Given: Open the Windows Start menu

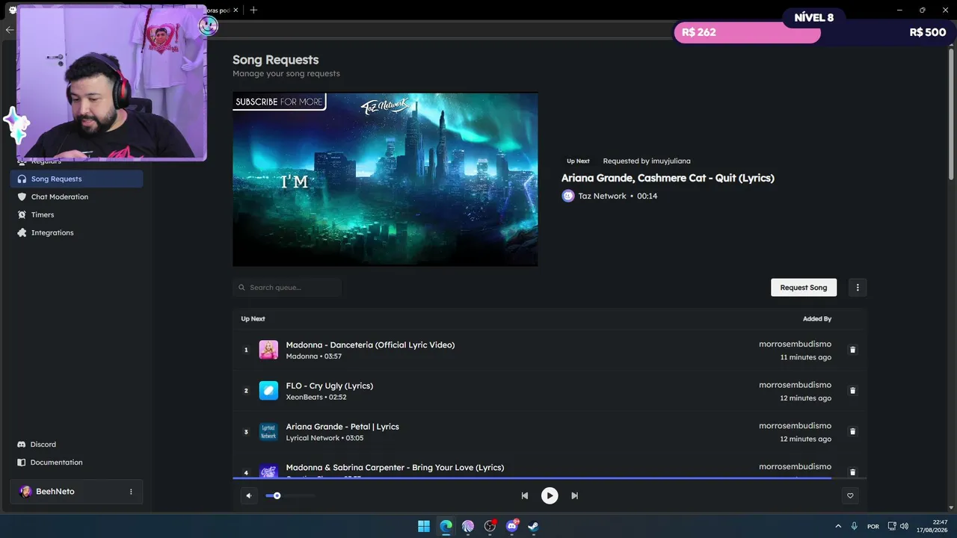Looking at the screenshot, I should point(424,526).
